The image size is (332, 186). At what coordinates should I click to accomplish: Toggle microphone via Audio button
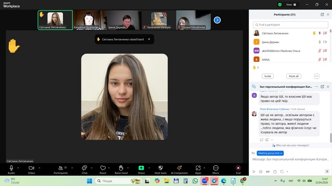coord(11,168)
